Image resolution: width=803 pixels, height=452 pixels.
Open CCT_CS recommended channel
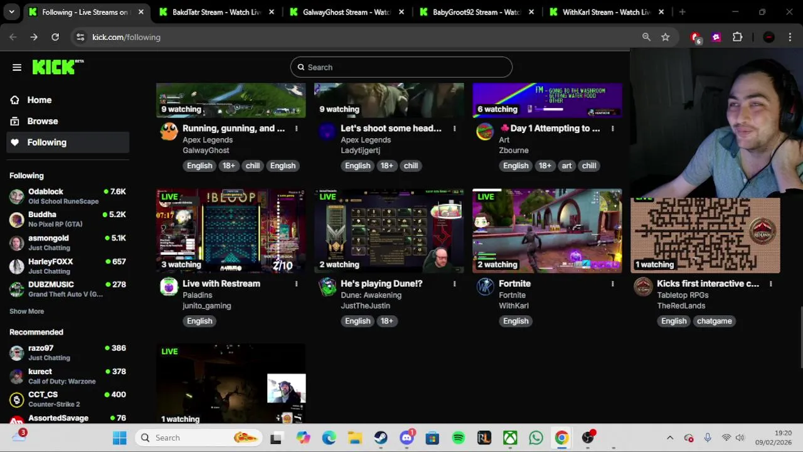pos(68,399)
